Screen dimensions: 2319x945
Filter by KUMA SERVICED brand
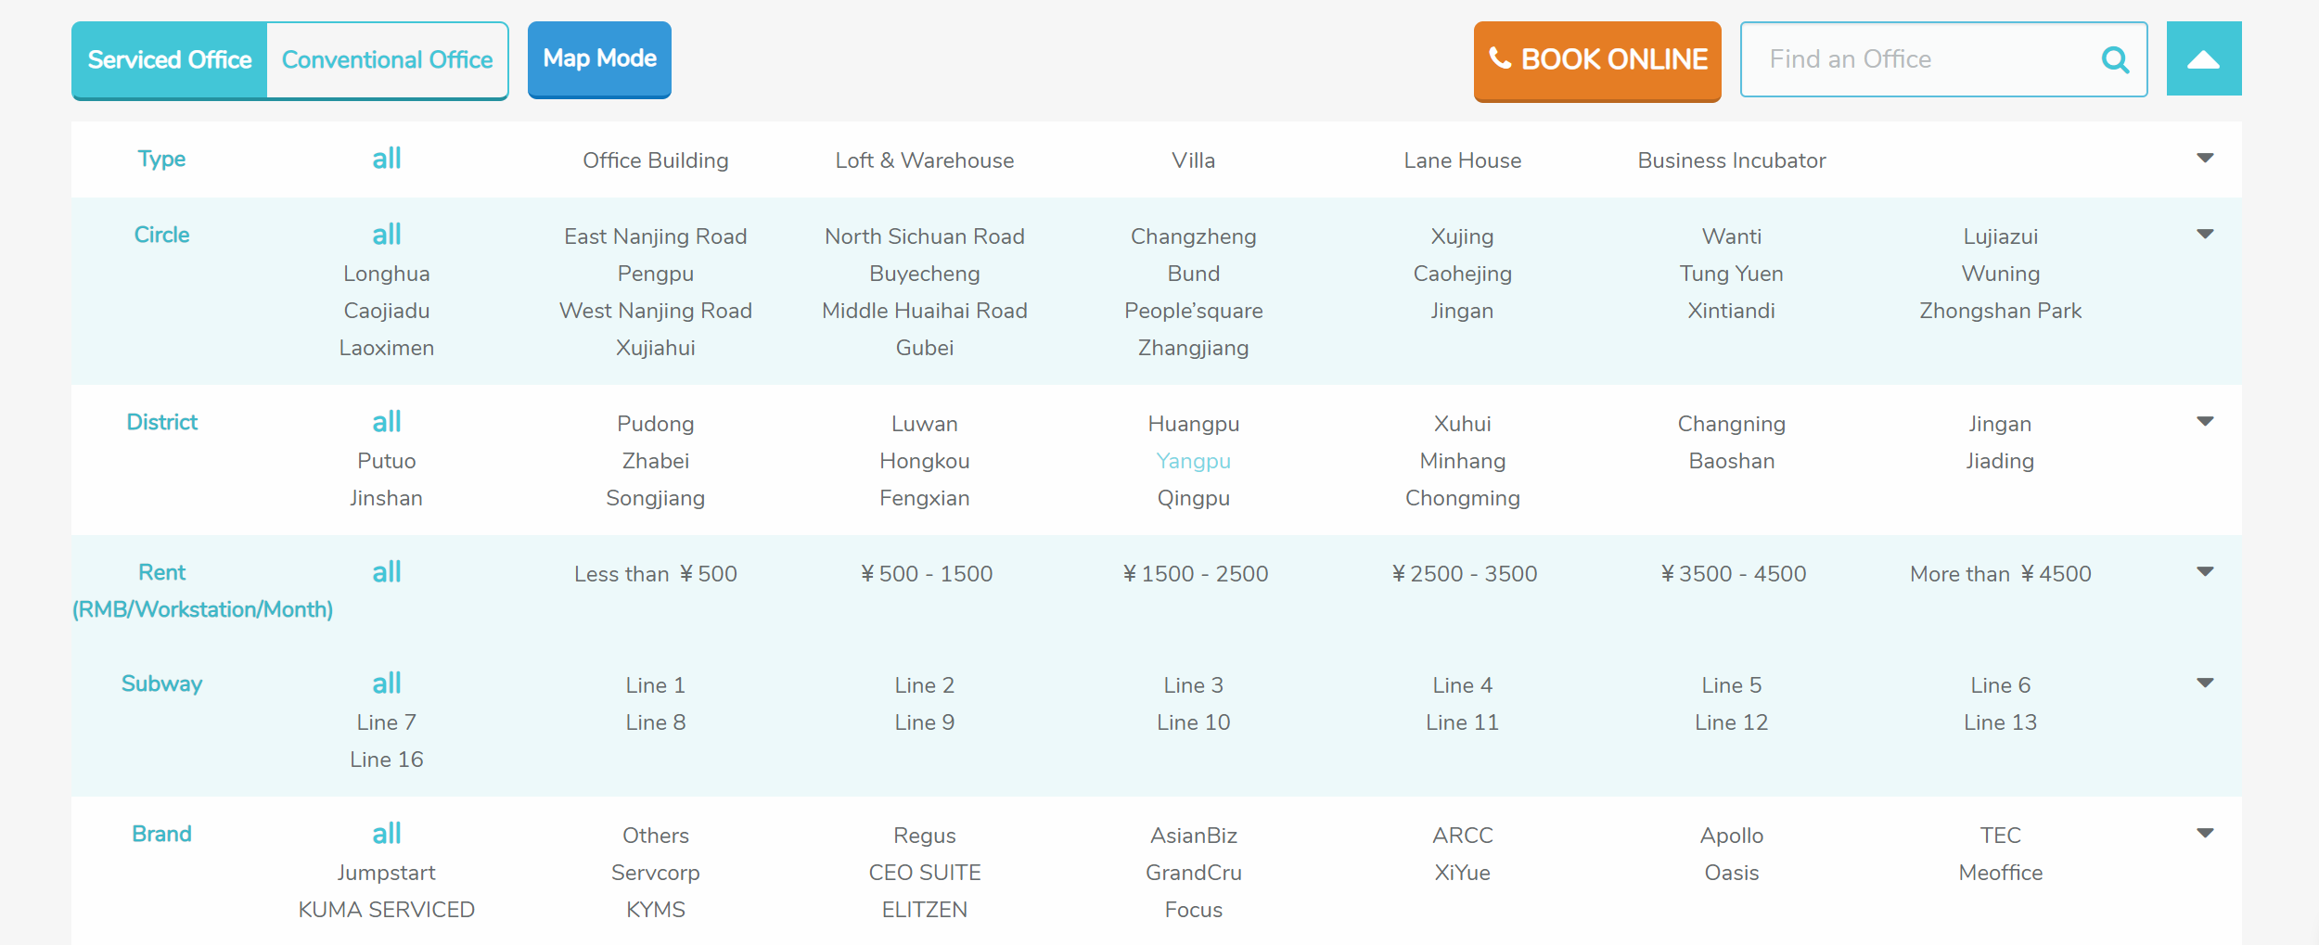click(387, 910)
